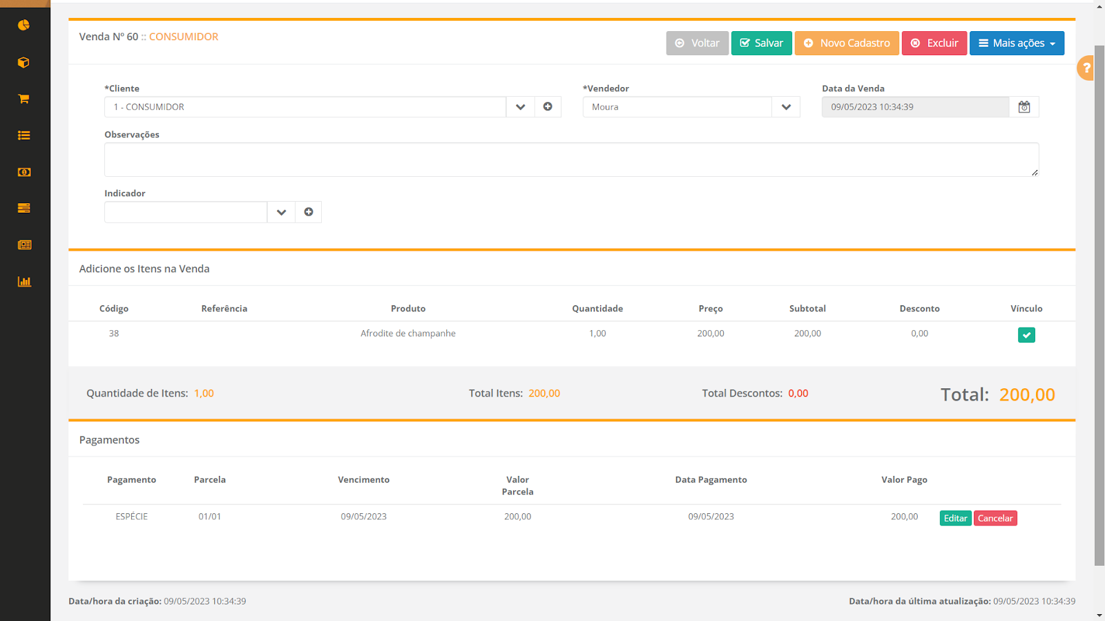Open the money financial sidebar icon
Image resolution: width=1105 pixels, height=621 pixels.
pos(23,172)
